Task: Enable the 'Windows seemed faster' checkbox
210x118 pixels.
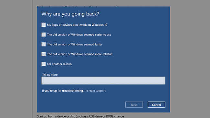Action: pyautogui.click(x=44, y=44)
